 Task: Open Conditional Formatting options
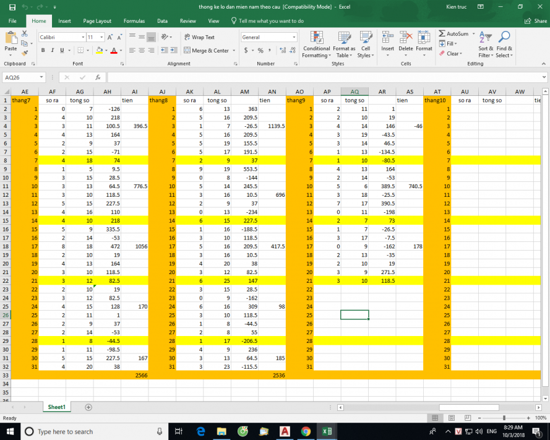click(x=316, y=43)
